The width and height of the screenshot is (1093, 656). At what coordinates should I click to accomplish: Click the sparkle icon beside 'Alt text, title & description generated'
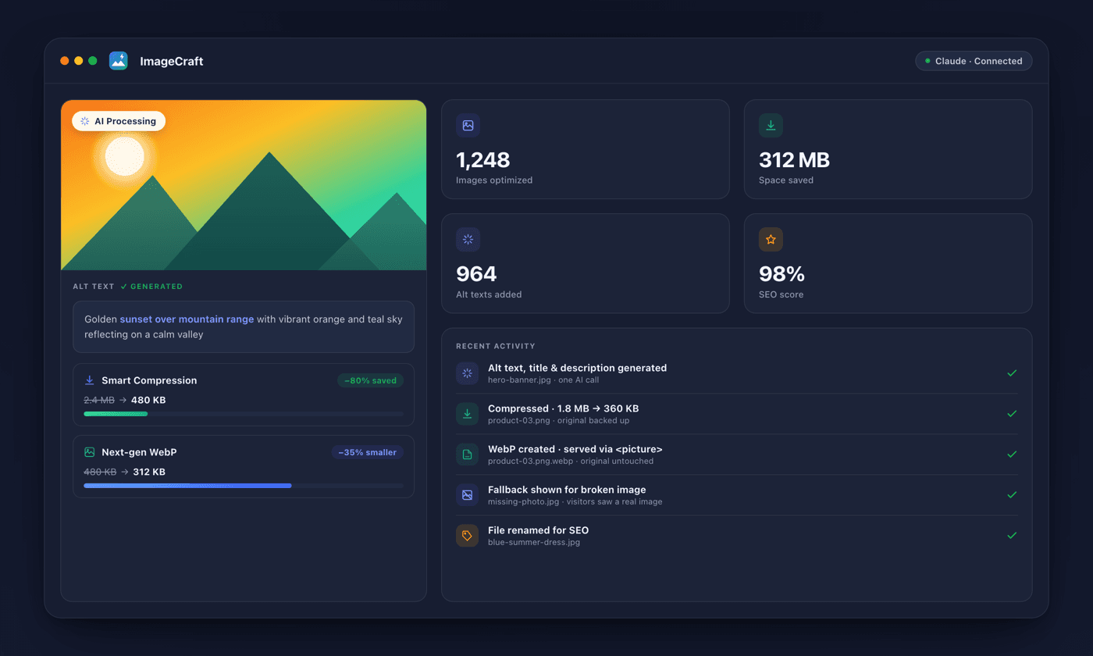(x=467, y=373)
